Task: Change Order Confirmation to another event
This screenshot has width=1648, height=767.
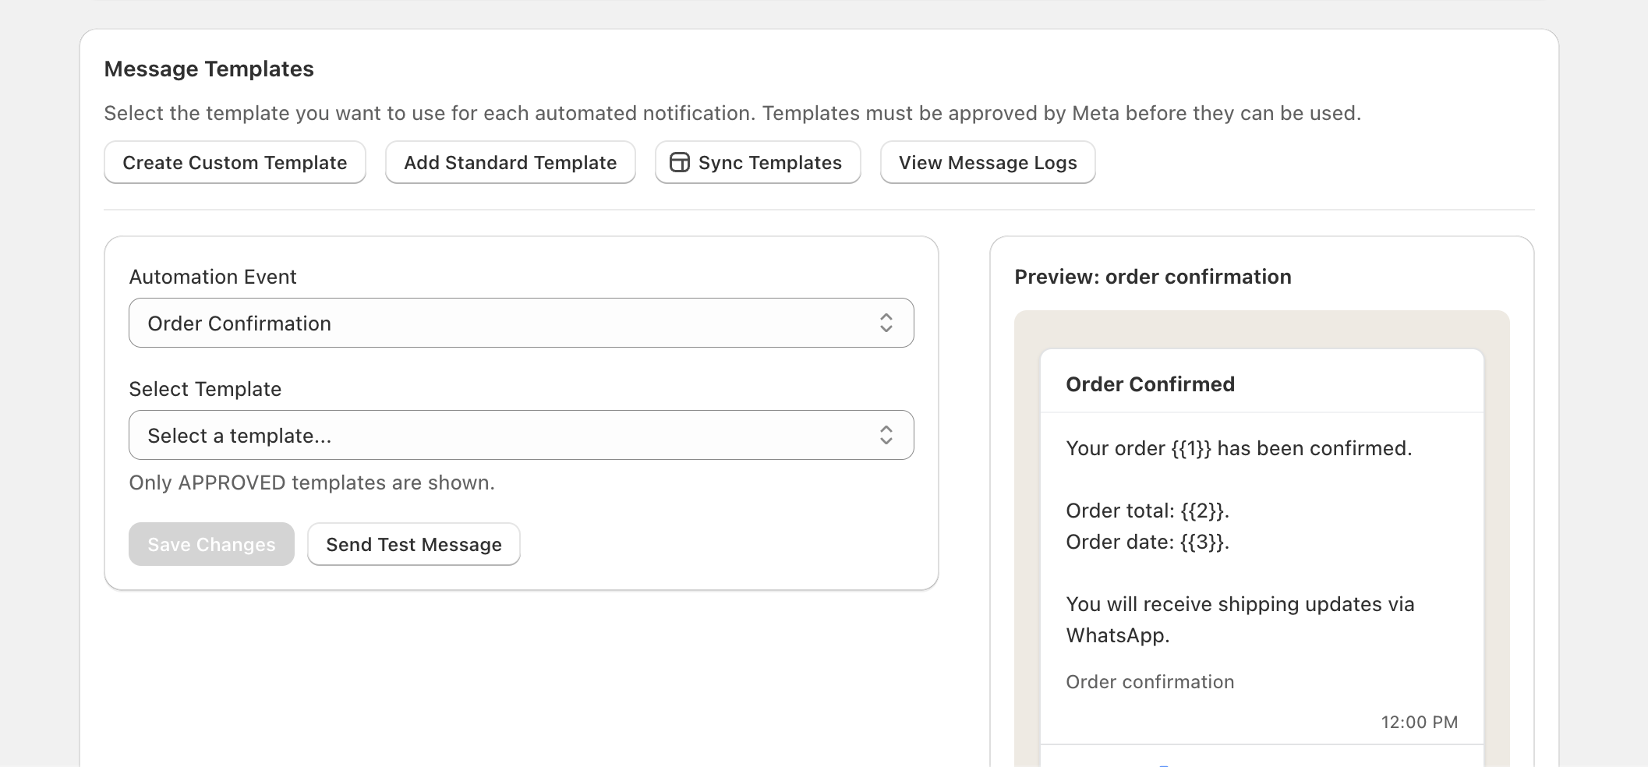Action: coord(521,322)
